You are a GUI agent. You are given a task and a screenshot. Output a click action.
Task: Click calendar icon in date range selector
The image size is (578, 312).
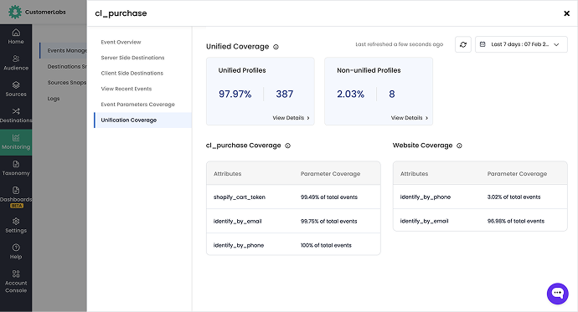[x=483, y=44]
